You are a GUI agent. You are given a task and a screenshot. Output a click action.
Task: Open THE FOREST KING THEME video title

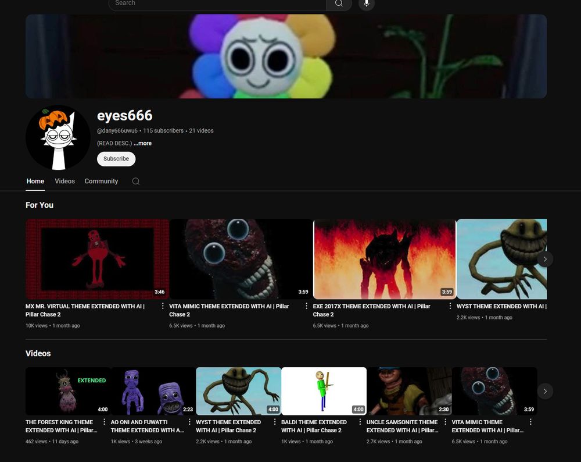coord(62,426)
